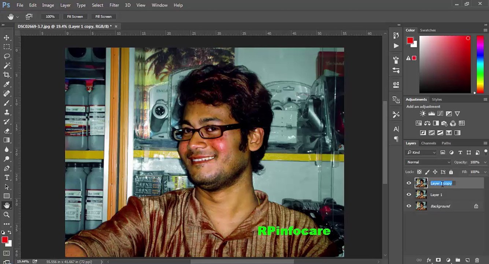Screen dimensions: 489x264
Task: Delete layer with trash icon
Action: (x=477, y=260)
